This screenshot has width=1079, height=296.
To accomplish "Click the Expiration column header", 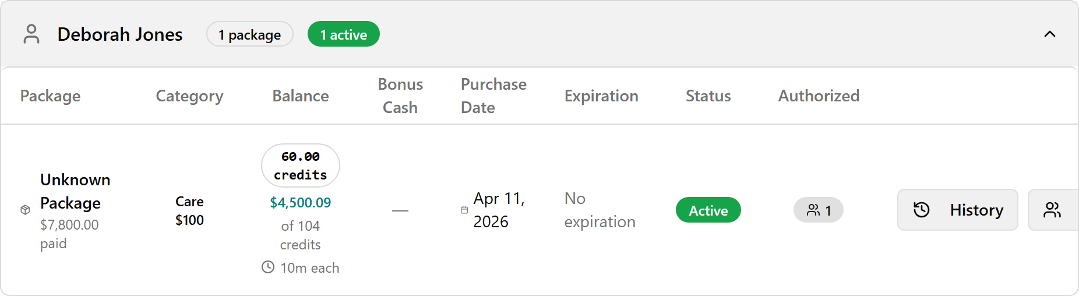I will tap(601, 96).
